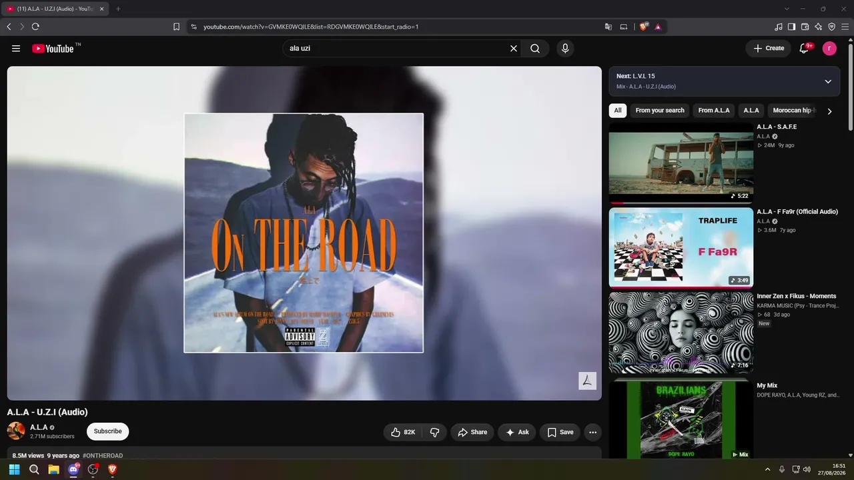The width and height of the screenshot is (854, 480).
Task: Open the A.L.A - S.A.F.E video thumbnail
Action: tap(681, 163)
